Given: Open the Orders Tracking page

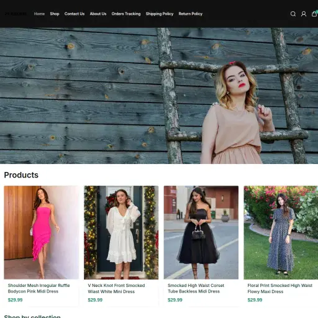Looking at the screenshot, I should (x=126, y=14).
